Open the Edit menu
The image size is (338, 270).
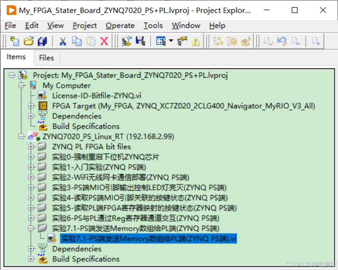pyautogui.click(x=32, y=26)
